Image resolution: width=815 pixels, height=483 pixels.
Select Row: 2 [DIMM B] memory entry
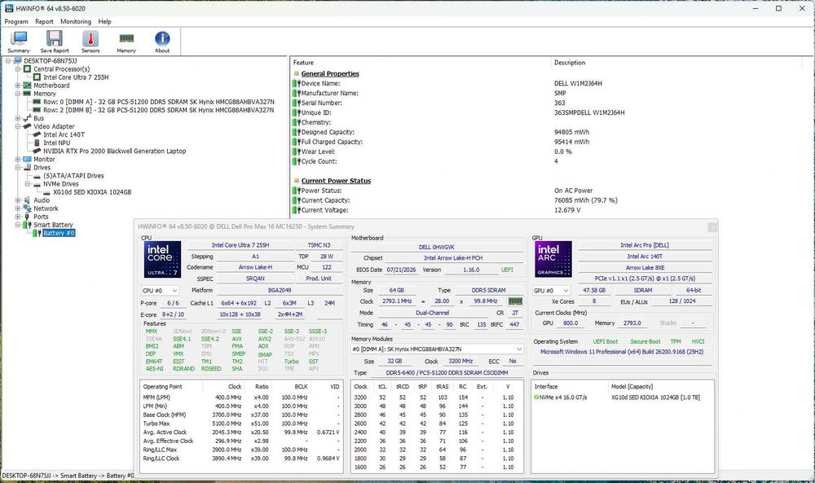[159, 110]
